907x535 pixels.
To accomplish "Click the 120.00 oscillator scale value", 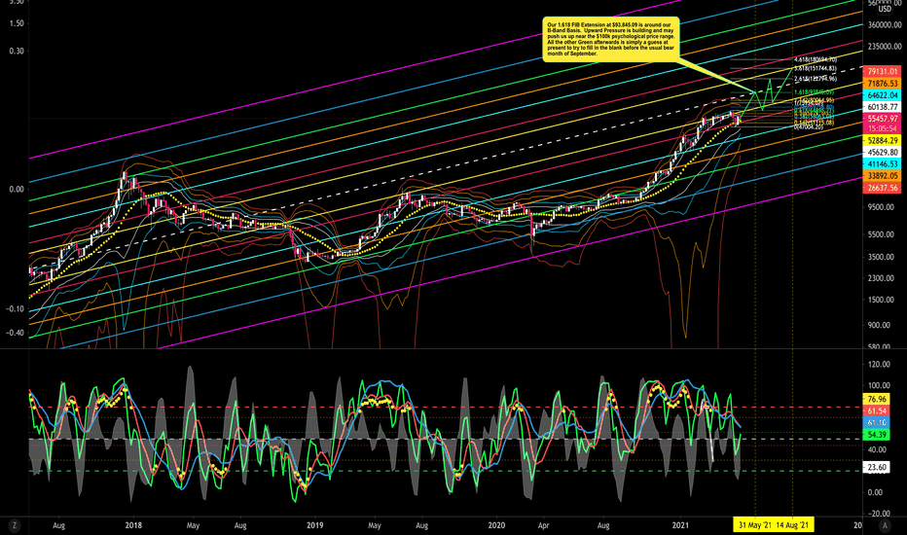I will coord(878,365).
